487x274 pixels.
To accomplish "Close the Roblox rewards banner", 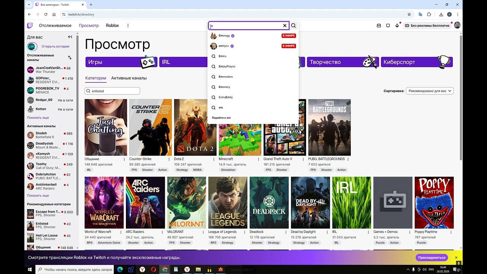I will 456,258.
